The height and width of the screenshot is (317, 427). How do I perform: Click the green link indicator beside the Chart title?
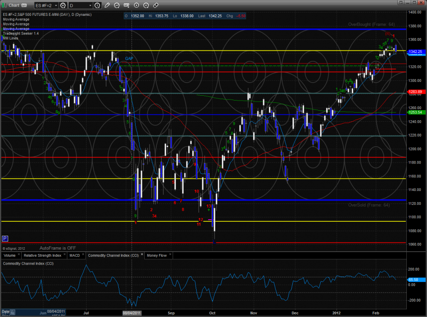coord(4,5)
